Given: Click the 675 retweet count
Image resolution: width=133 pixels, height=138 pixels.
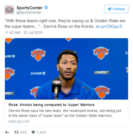Looking at the screenshot, I should pyautogui.click(x=23, y=132).
